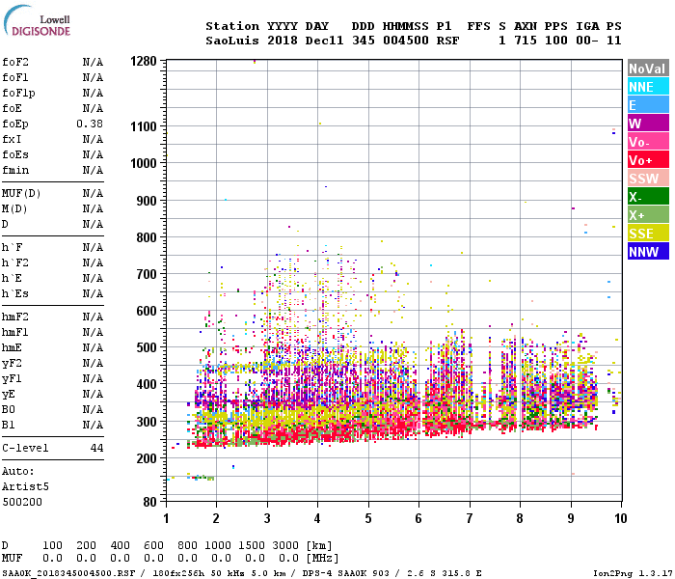Screen dimensions: 675x579
Task: Click the h`Es parameter label
Action: (x=15, y=293)
